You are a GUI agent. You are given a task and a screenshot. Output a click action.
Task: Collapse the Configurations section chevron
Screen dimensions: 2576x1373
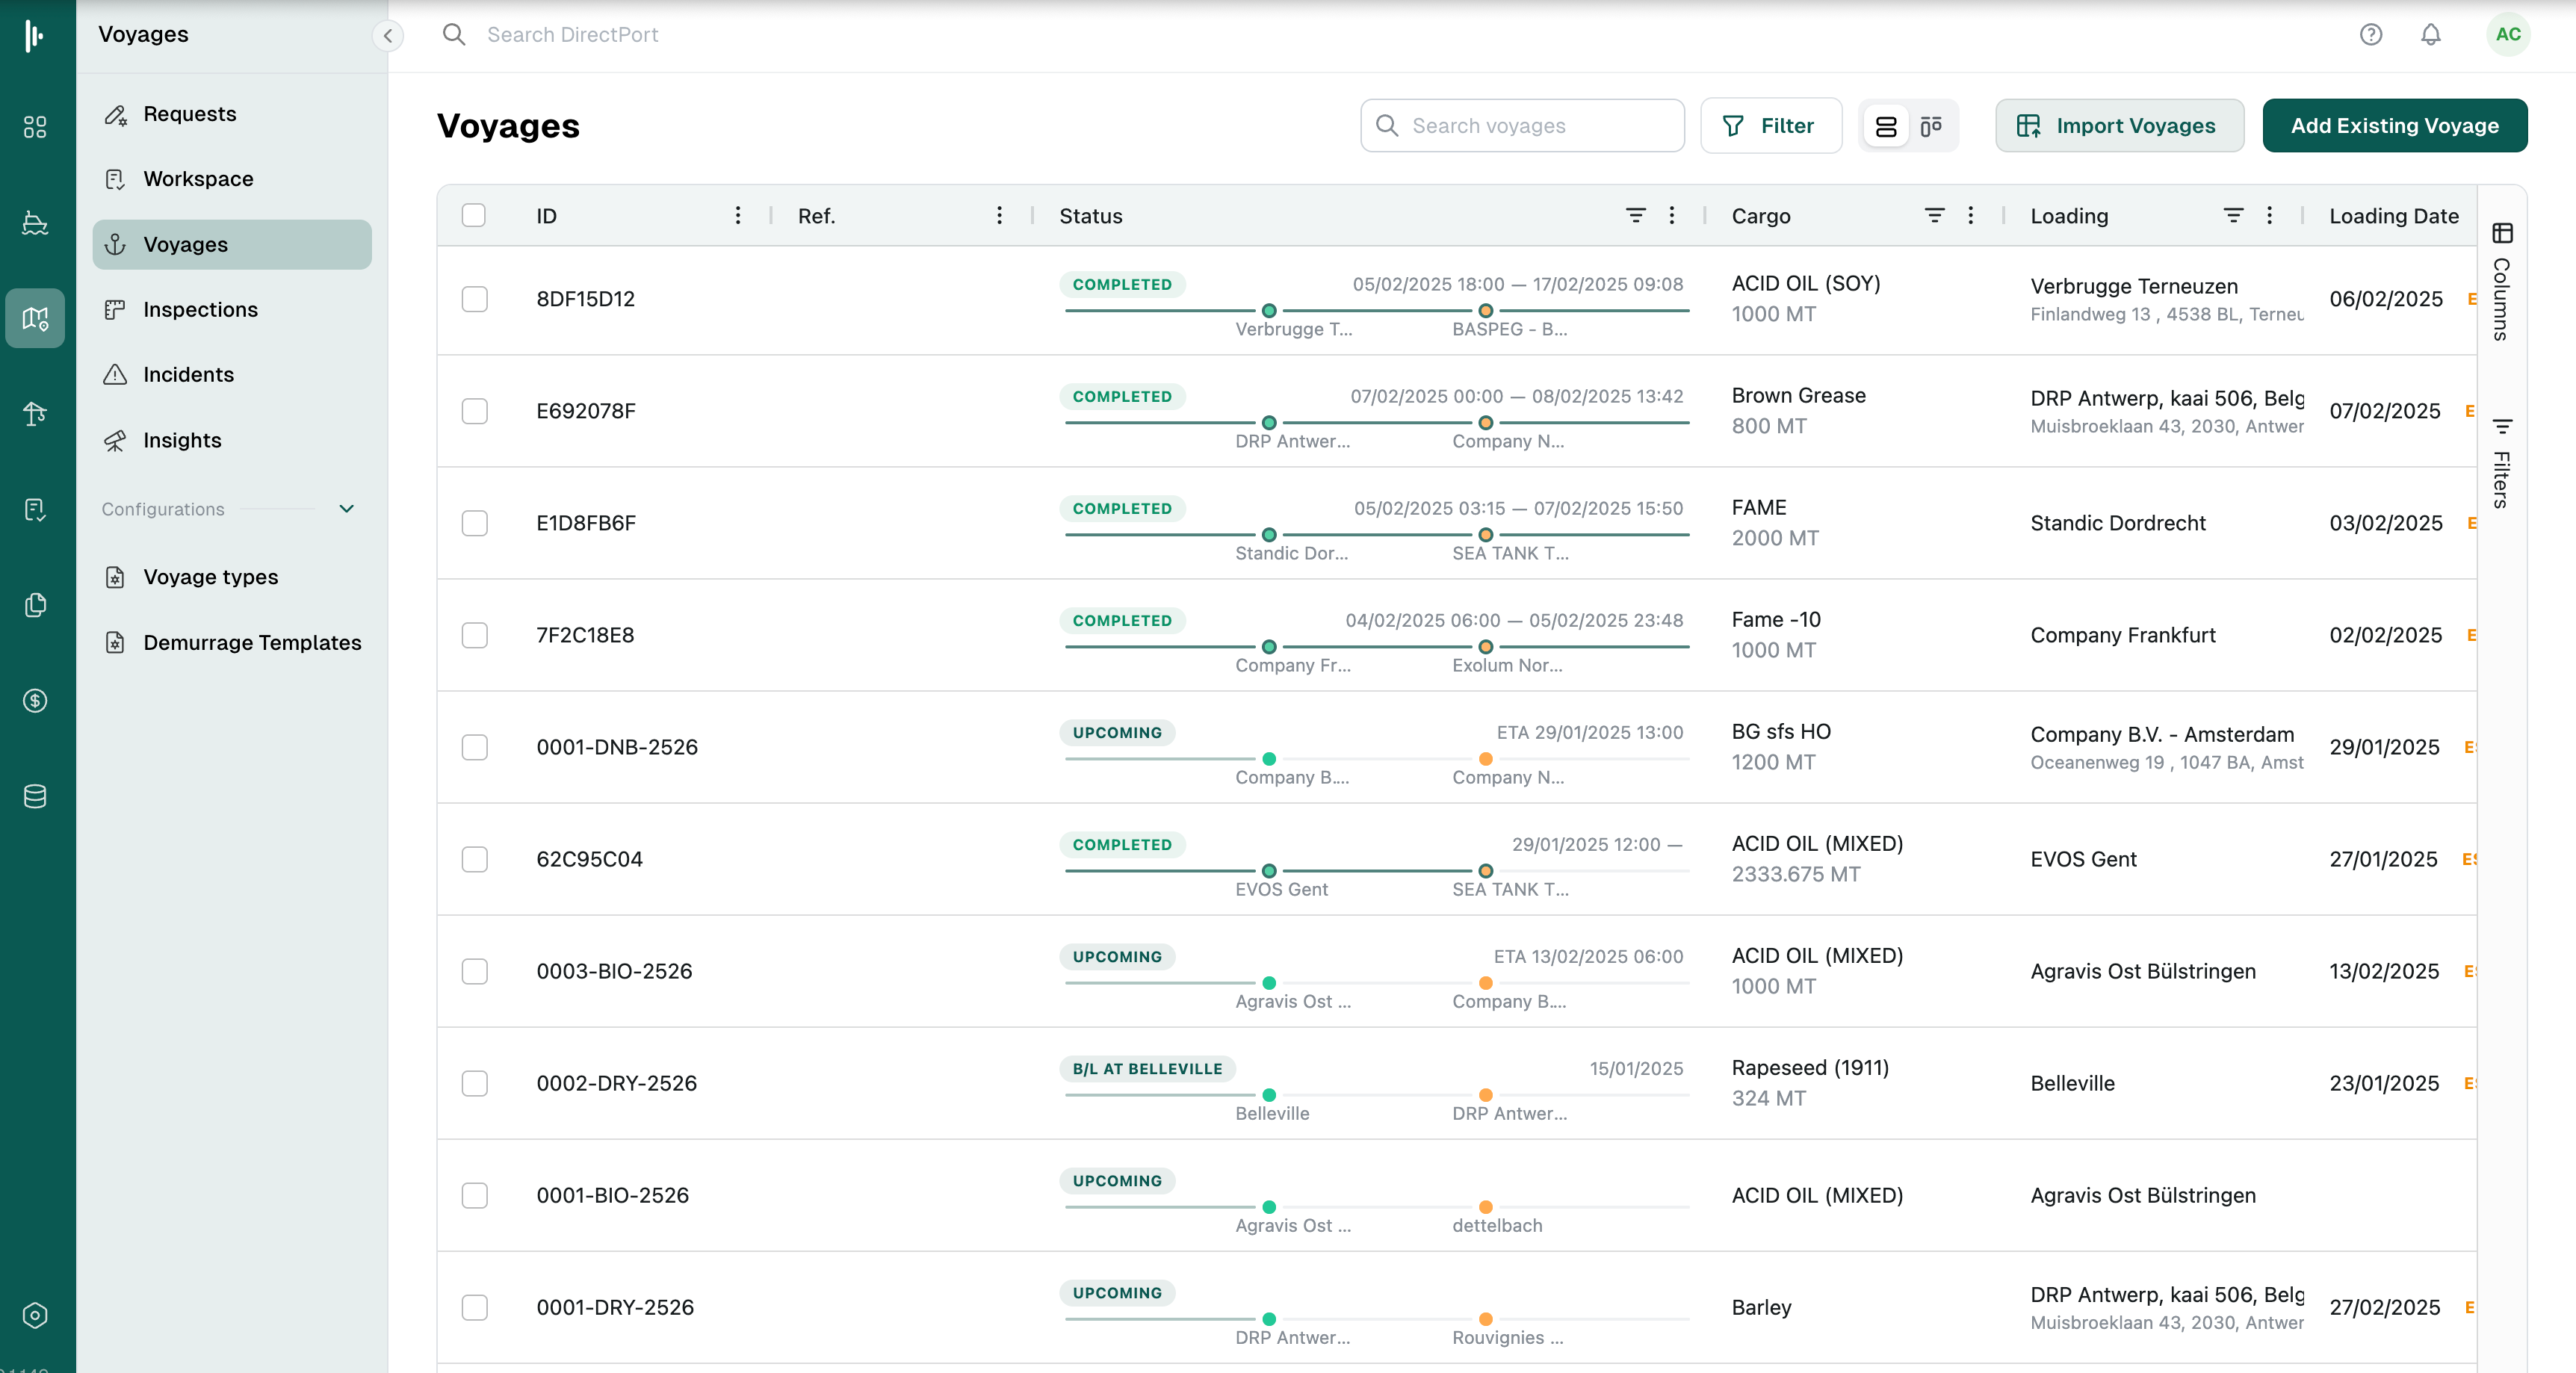pos(346,509)
